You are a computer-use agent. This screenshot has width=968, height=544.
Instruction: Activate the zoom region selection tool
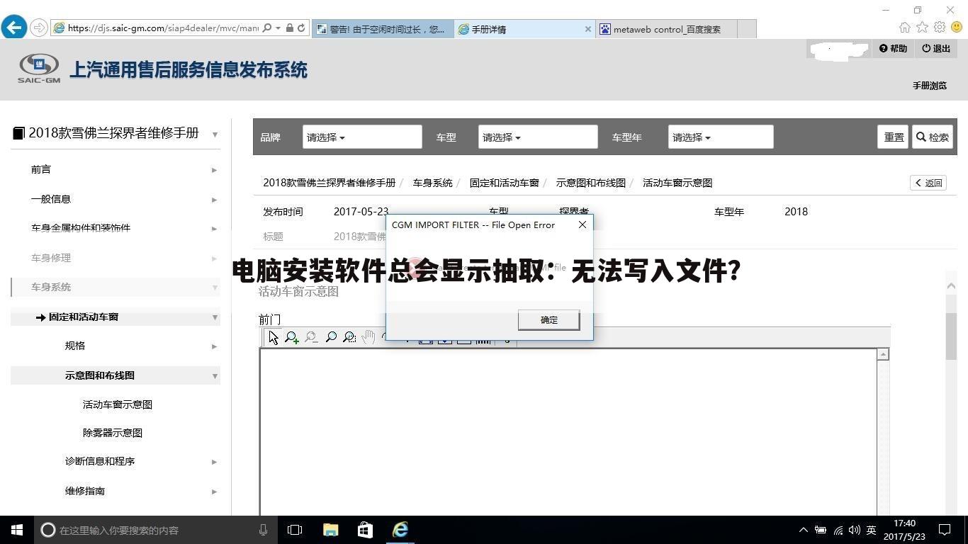pyautogui.click(x=349, y=336)
